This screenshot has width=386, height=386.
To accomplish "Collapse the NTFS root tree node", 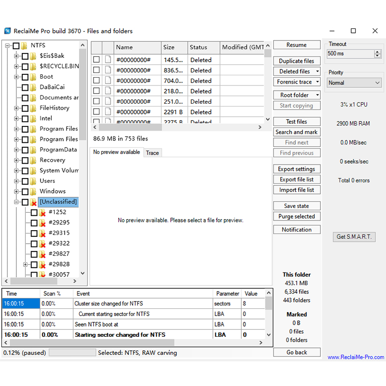I will [x=7, y=45].
